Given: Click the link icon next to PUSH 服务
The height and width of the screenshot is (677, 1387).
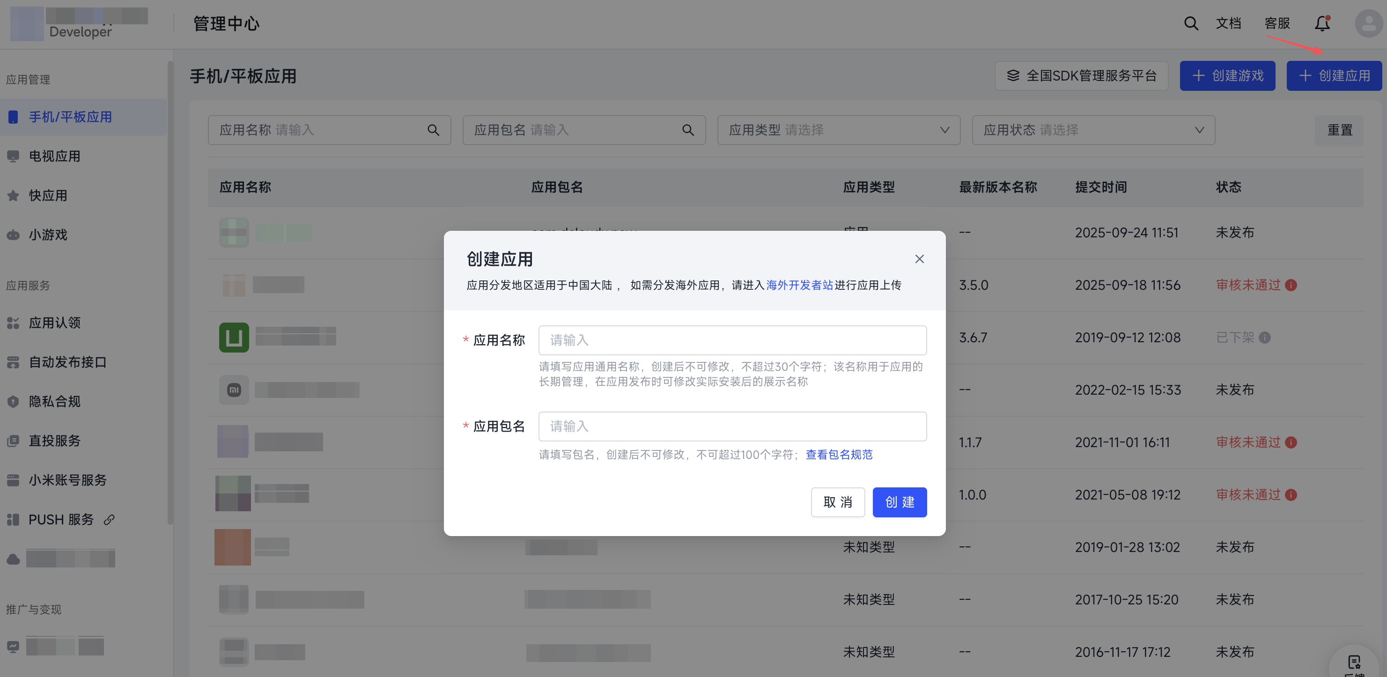Looking at the screenshot, I should pyautogui.click(x=109, y=519).
